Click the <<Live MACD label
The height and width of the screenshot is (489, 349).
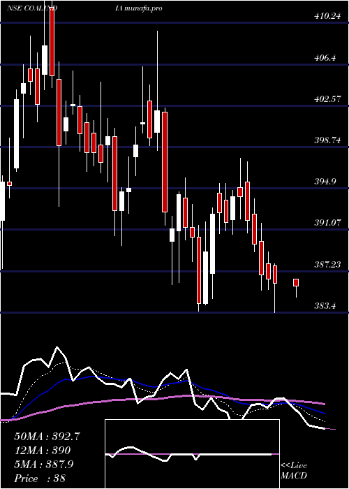[294, 471]
